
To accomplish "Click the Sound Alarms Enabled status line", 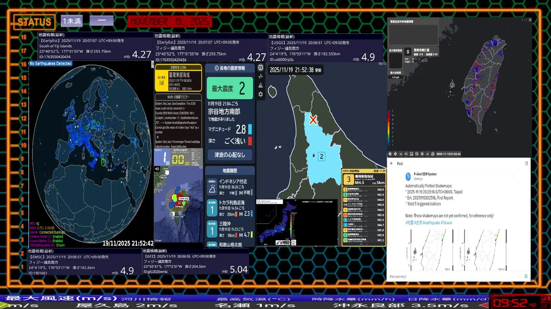I will (x=46, y=241).
